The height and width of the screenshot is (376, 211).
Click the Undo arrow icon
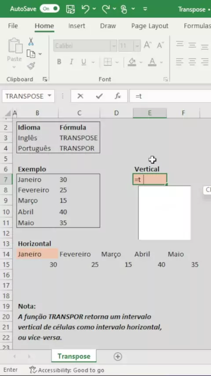click(x=86, y=9)
